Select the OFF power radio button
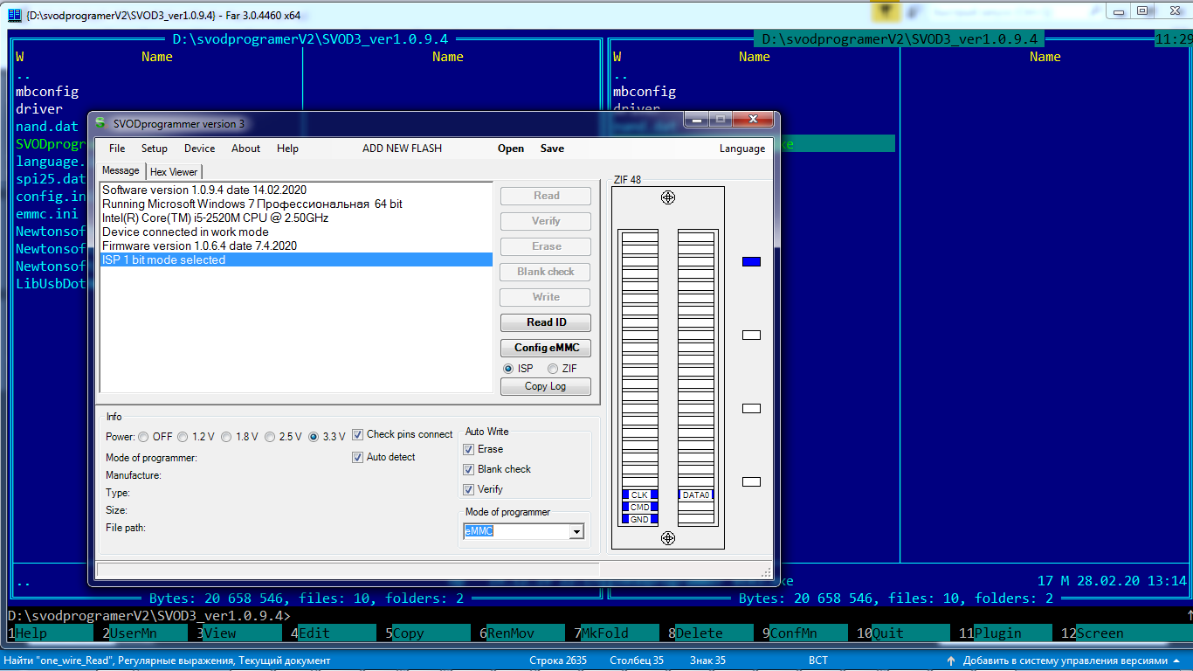Image resolution: width=1193 pixels, height=671 pixels. [143, 437]
